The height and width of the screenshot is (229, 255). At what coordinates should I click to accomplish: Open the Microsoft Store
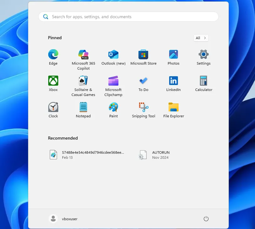click(x=143, y=57)
